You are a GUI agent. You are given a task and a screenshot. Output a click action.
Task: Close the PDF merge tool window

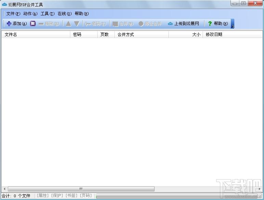255,3
